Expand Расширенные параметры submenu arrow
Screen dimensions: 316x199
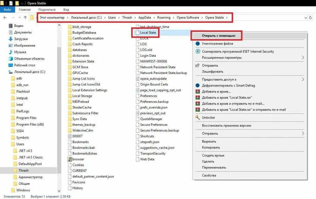click(303, 58)
